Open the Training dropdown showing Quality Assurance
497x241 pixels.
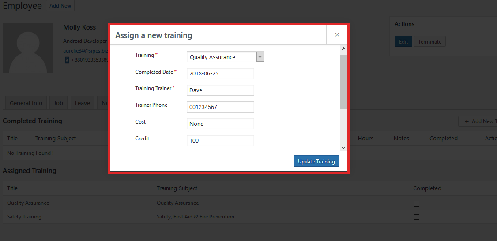tap(225, 57)
